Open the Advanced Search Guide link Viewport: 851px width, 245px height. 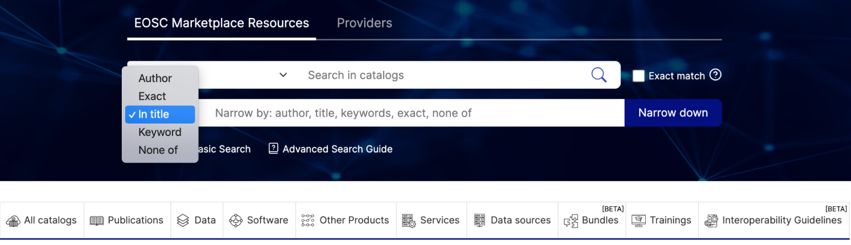(x=337, y=149)
